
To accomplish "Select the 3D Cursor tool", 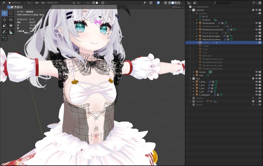I will [11, 13].
